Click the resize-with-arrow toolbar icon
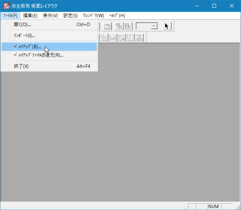Image resolution: width=241 pixels, height=210 pixels. tap(121, 38)
